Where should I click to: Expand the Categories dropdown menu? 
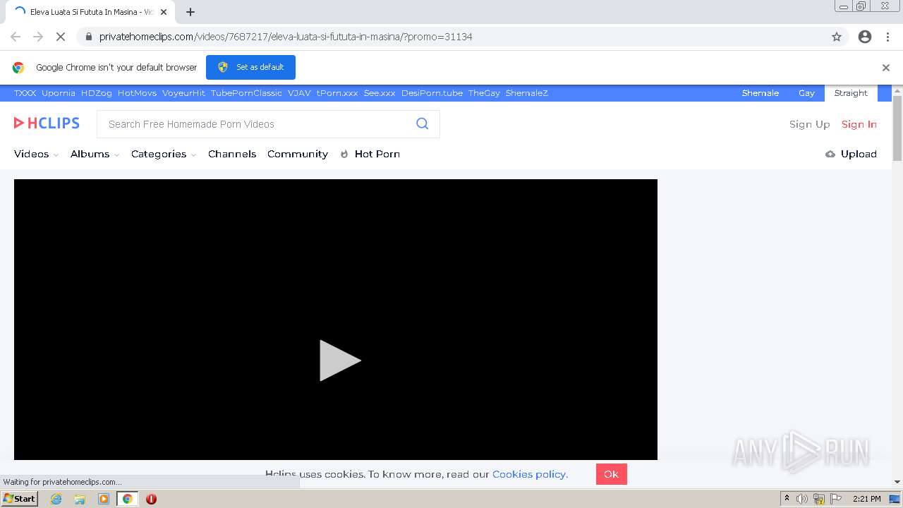coord(164,154)
